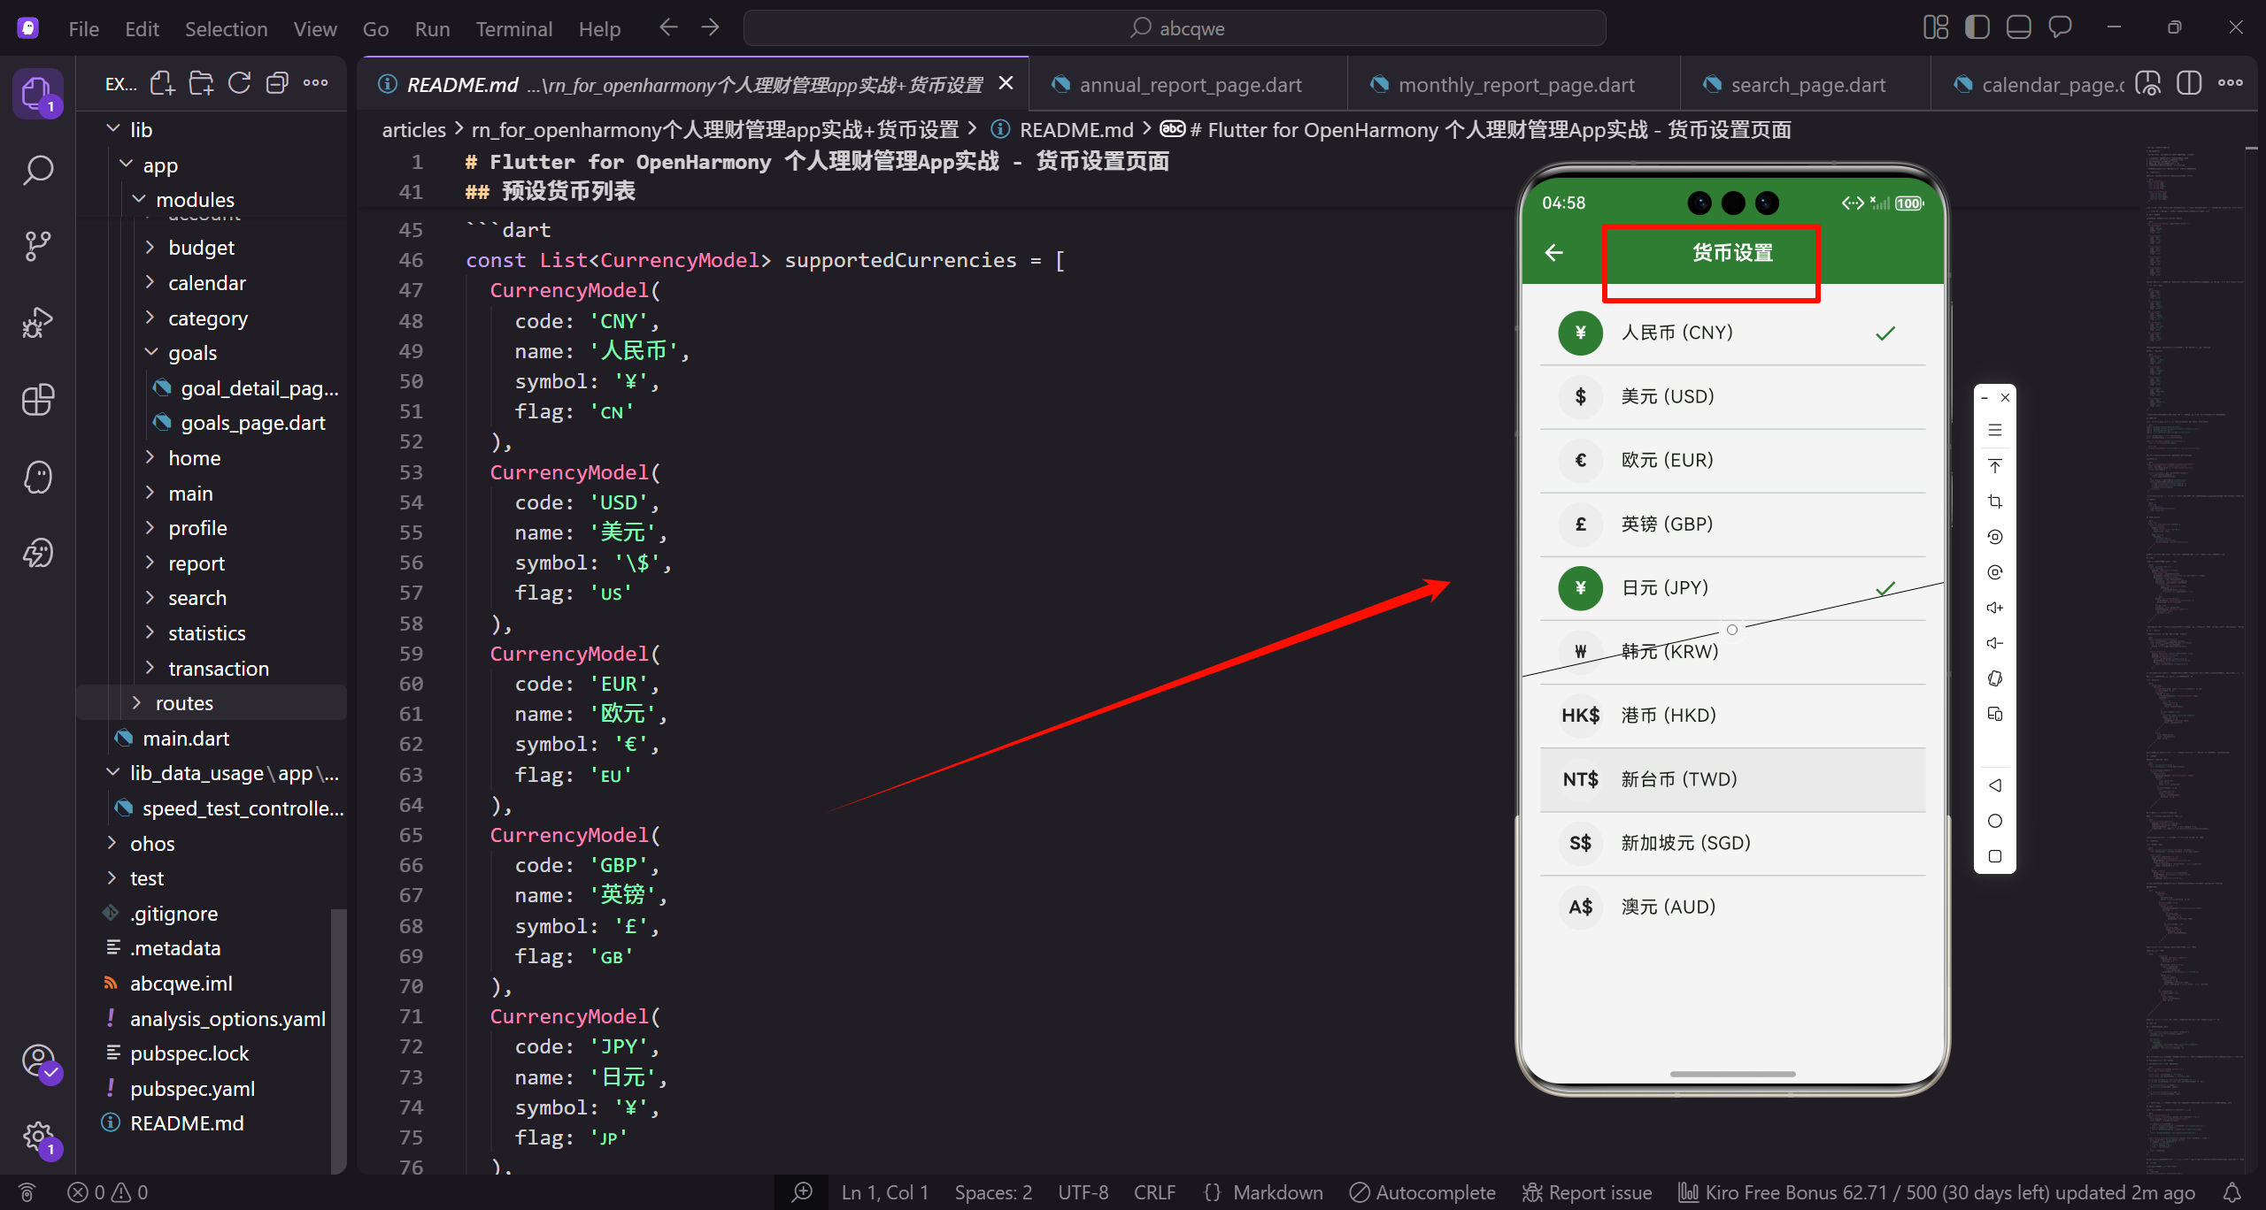Open the Source Control view
The image size is (2266, 1210).
click(37, 246)
